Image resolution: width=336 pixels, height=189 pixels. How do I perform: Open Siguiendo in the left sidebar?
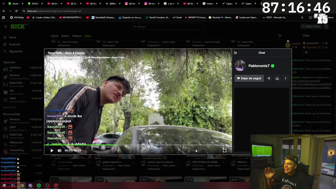[16, 51]
